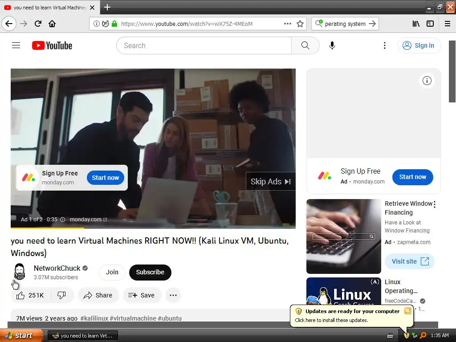Open the Linux Operating... video title
The image size is (456, 342).
[x=401, y=286]
